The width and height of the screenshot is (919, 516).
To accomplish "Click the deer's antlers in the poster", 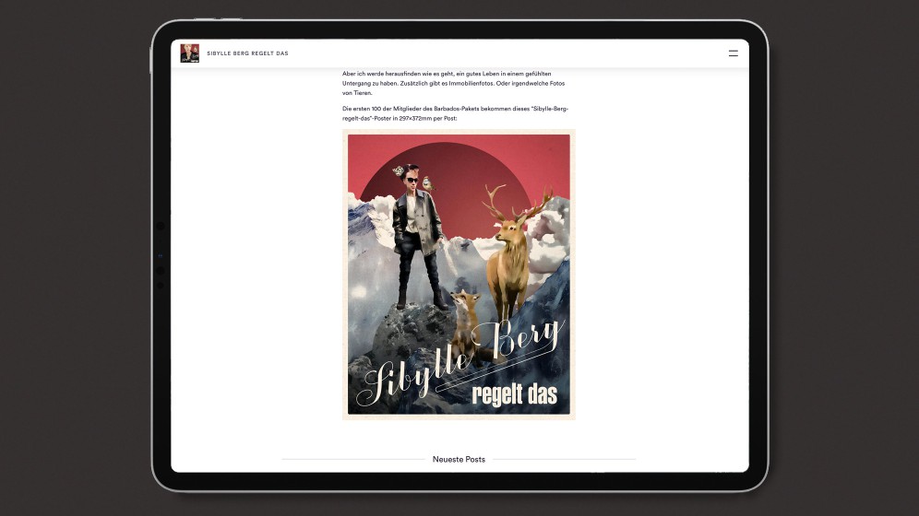I will pos(519,203).
